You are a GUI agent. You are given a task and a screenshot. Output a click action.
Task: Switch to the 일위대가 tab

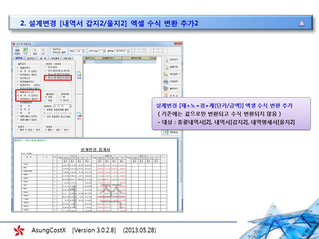(x=31, y=58)
